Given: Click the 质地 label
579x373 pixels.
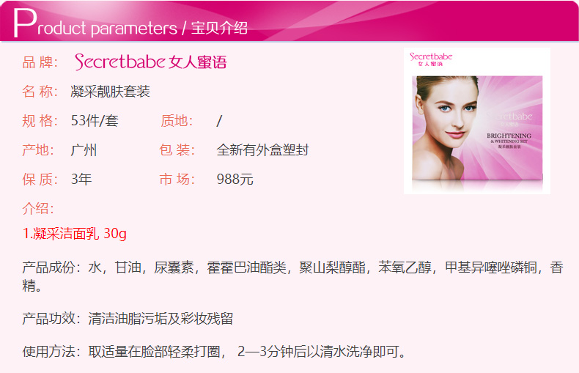Looking at the screenshot, I should 177,121.
